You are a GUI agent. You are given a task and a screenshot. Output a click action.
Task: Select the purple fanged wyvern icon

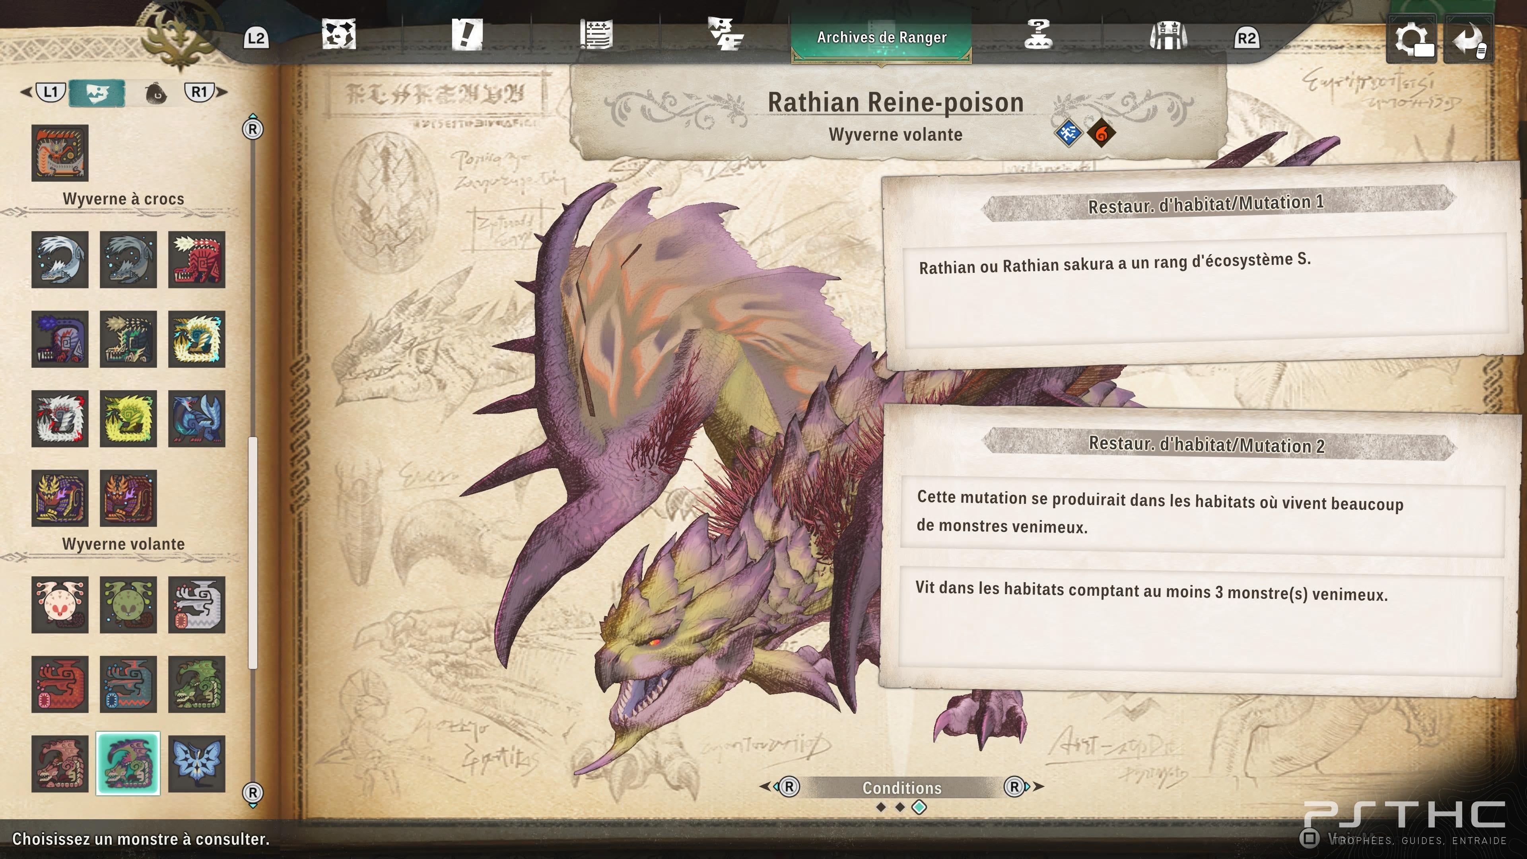[60, 339]
